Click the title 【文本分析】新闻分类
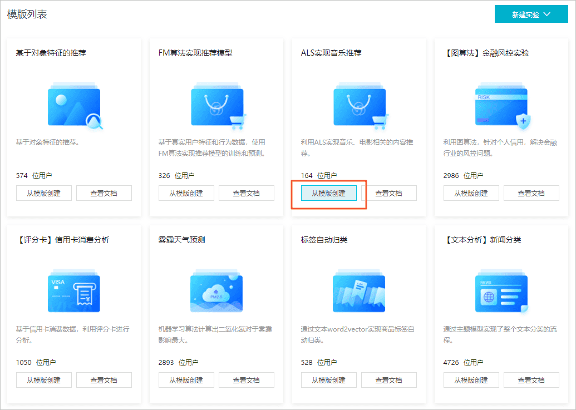Image resolution: width=576 pixels, height=410 pixels. (x=483, y=240)
